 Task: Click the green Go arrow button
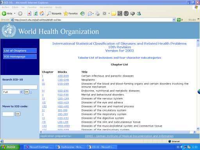click(179, 20)
